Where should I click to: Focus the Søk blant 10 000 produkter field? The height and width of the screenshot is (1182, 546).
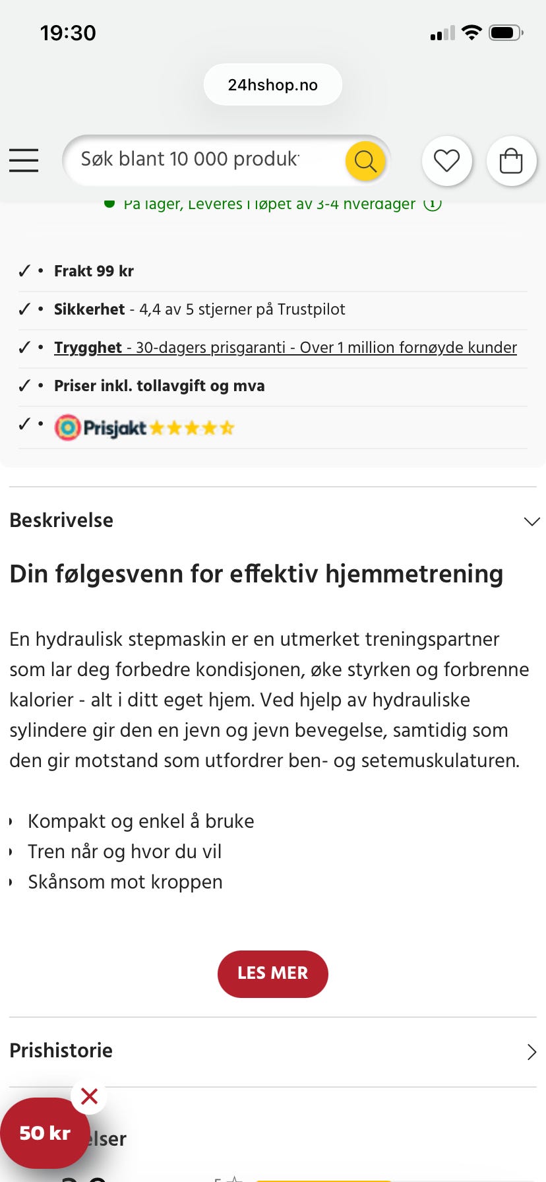[x=204, y=160]
